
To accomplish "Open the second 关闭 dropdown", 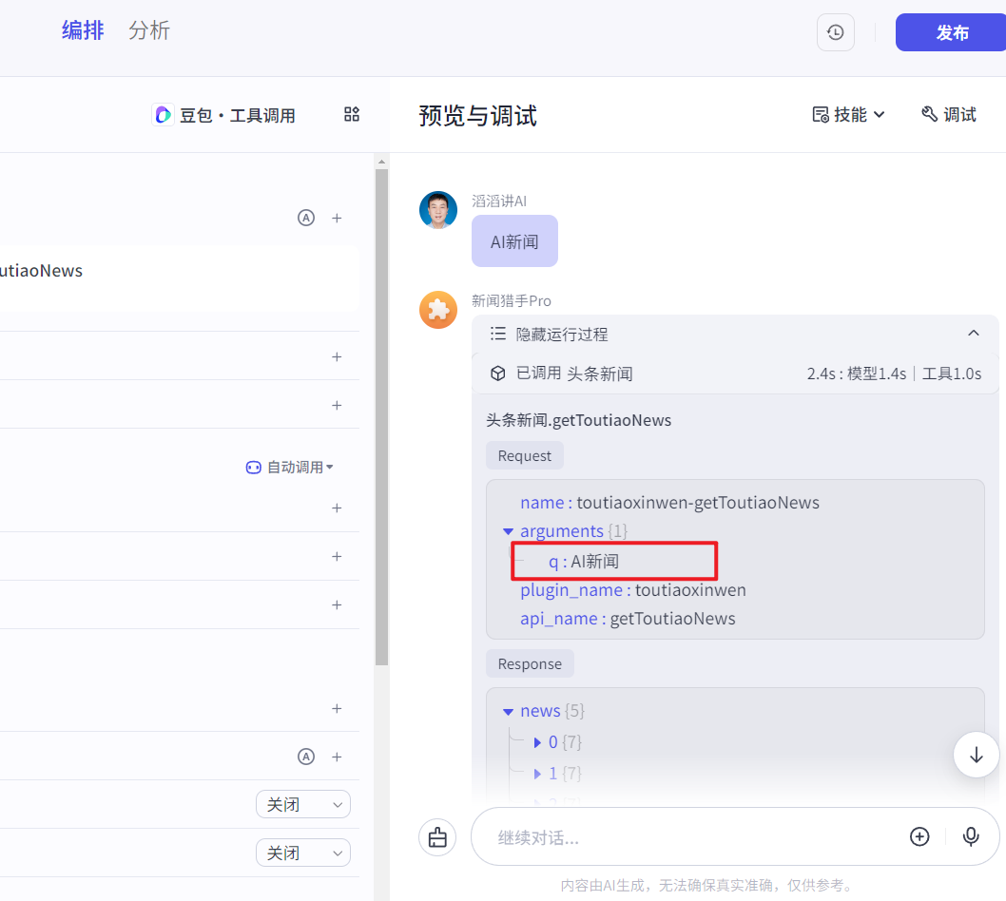I will 303,853.
